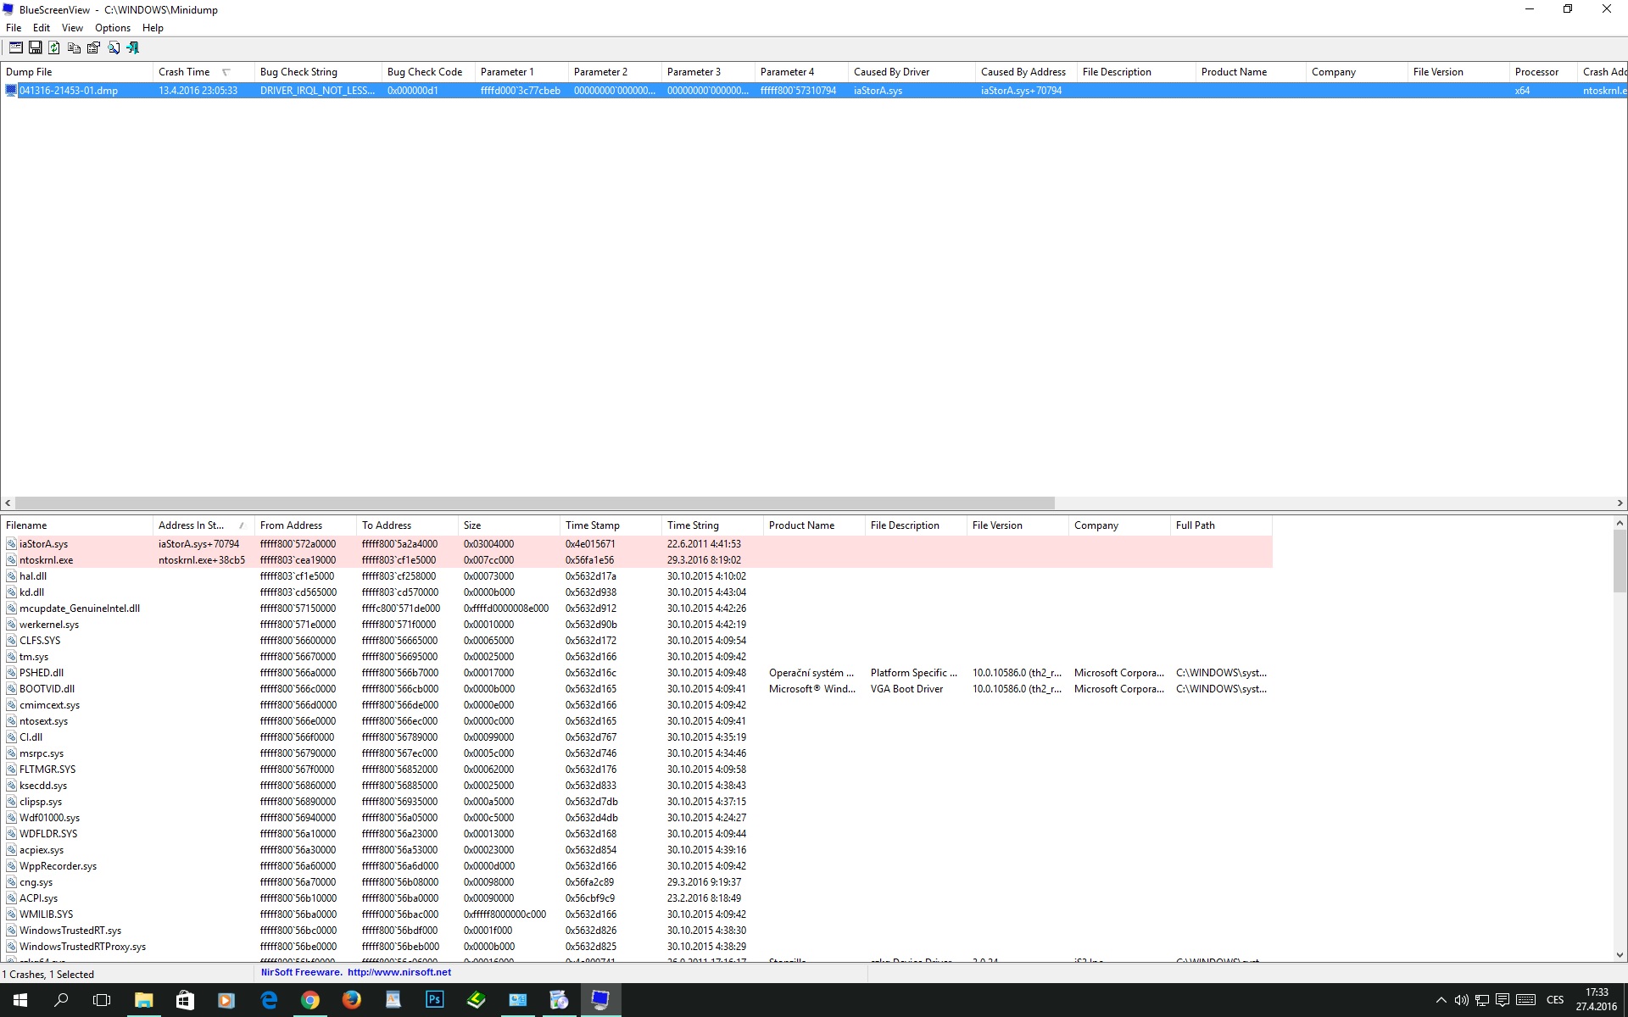
Task: Click the Advanced Options toolbar icon
Action: point(15,48)
